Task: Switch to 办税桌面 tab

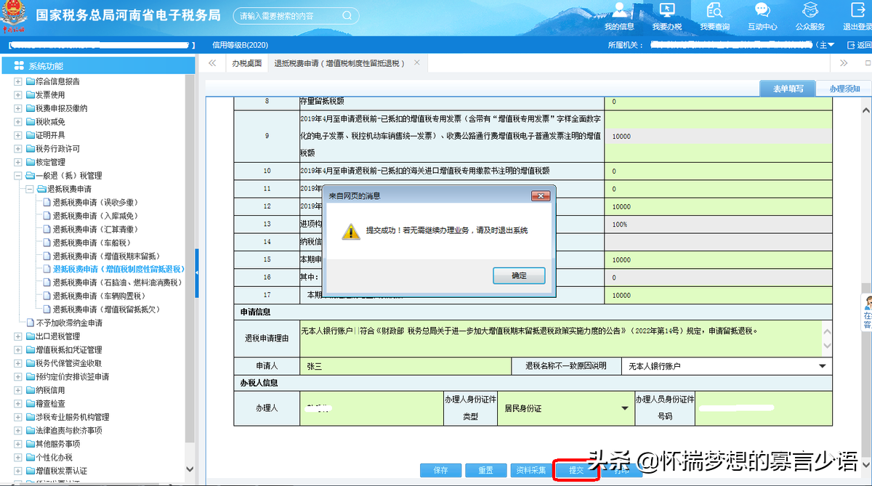Action: [247, 63]
